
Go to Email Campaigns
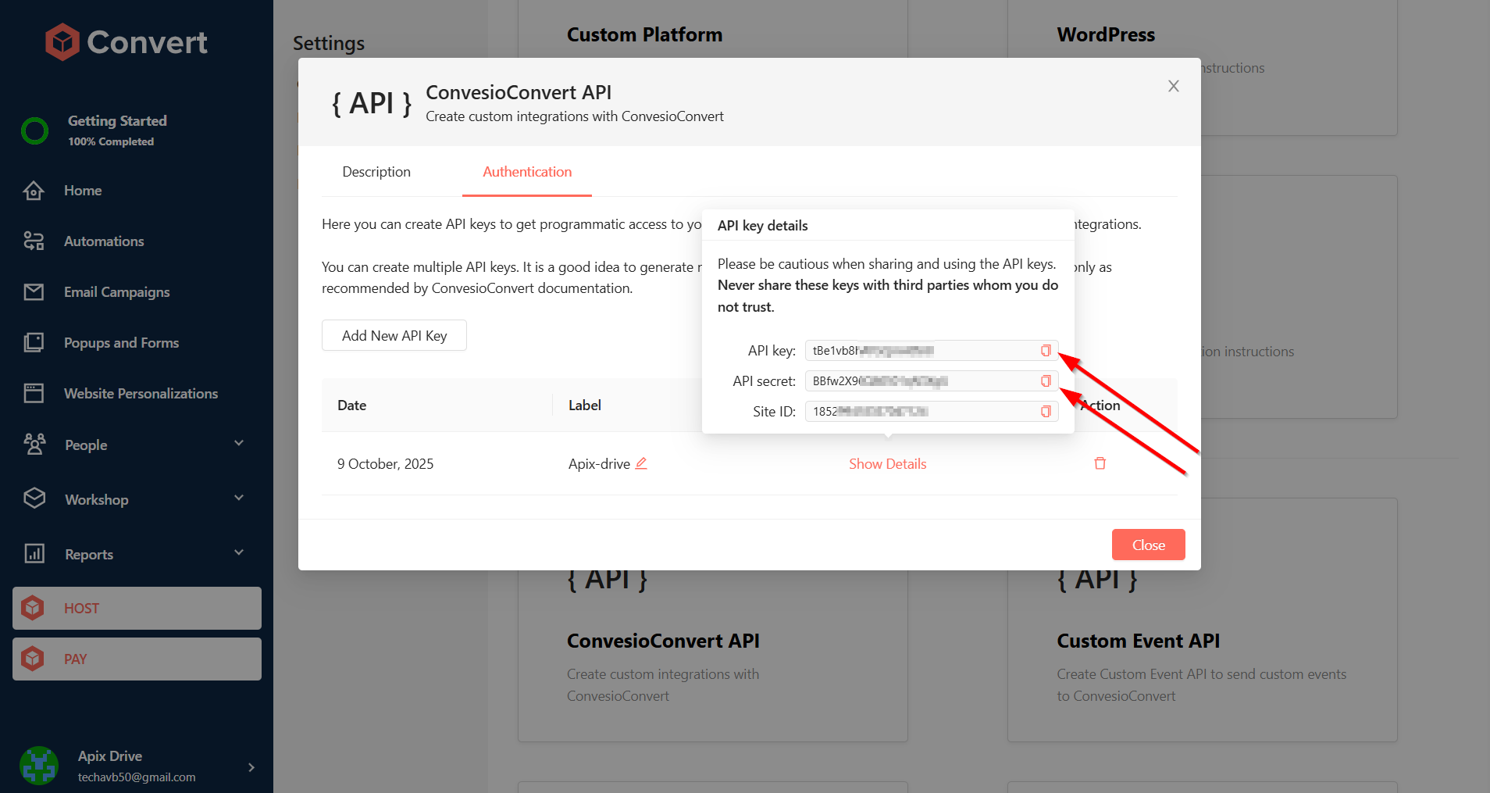click(116, 292)
